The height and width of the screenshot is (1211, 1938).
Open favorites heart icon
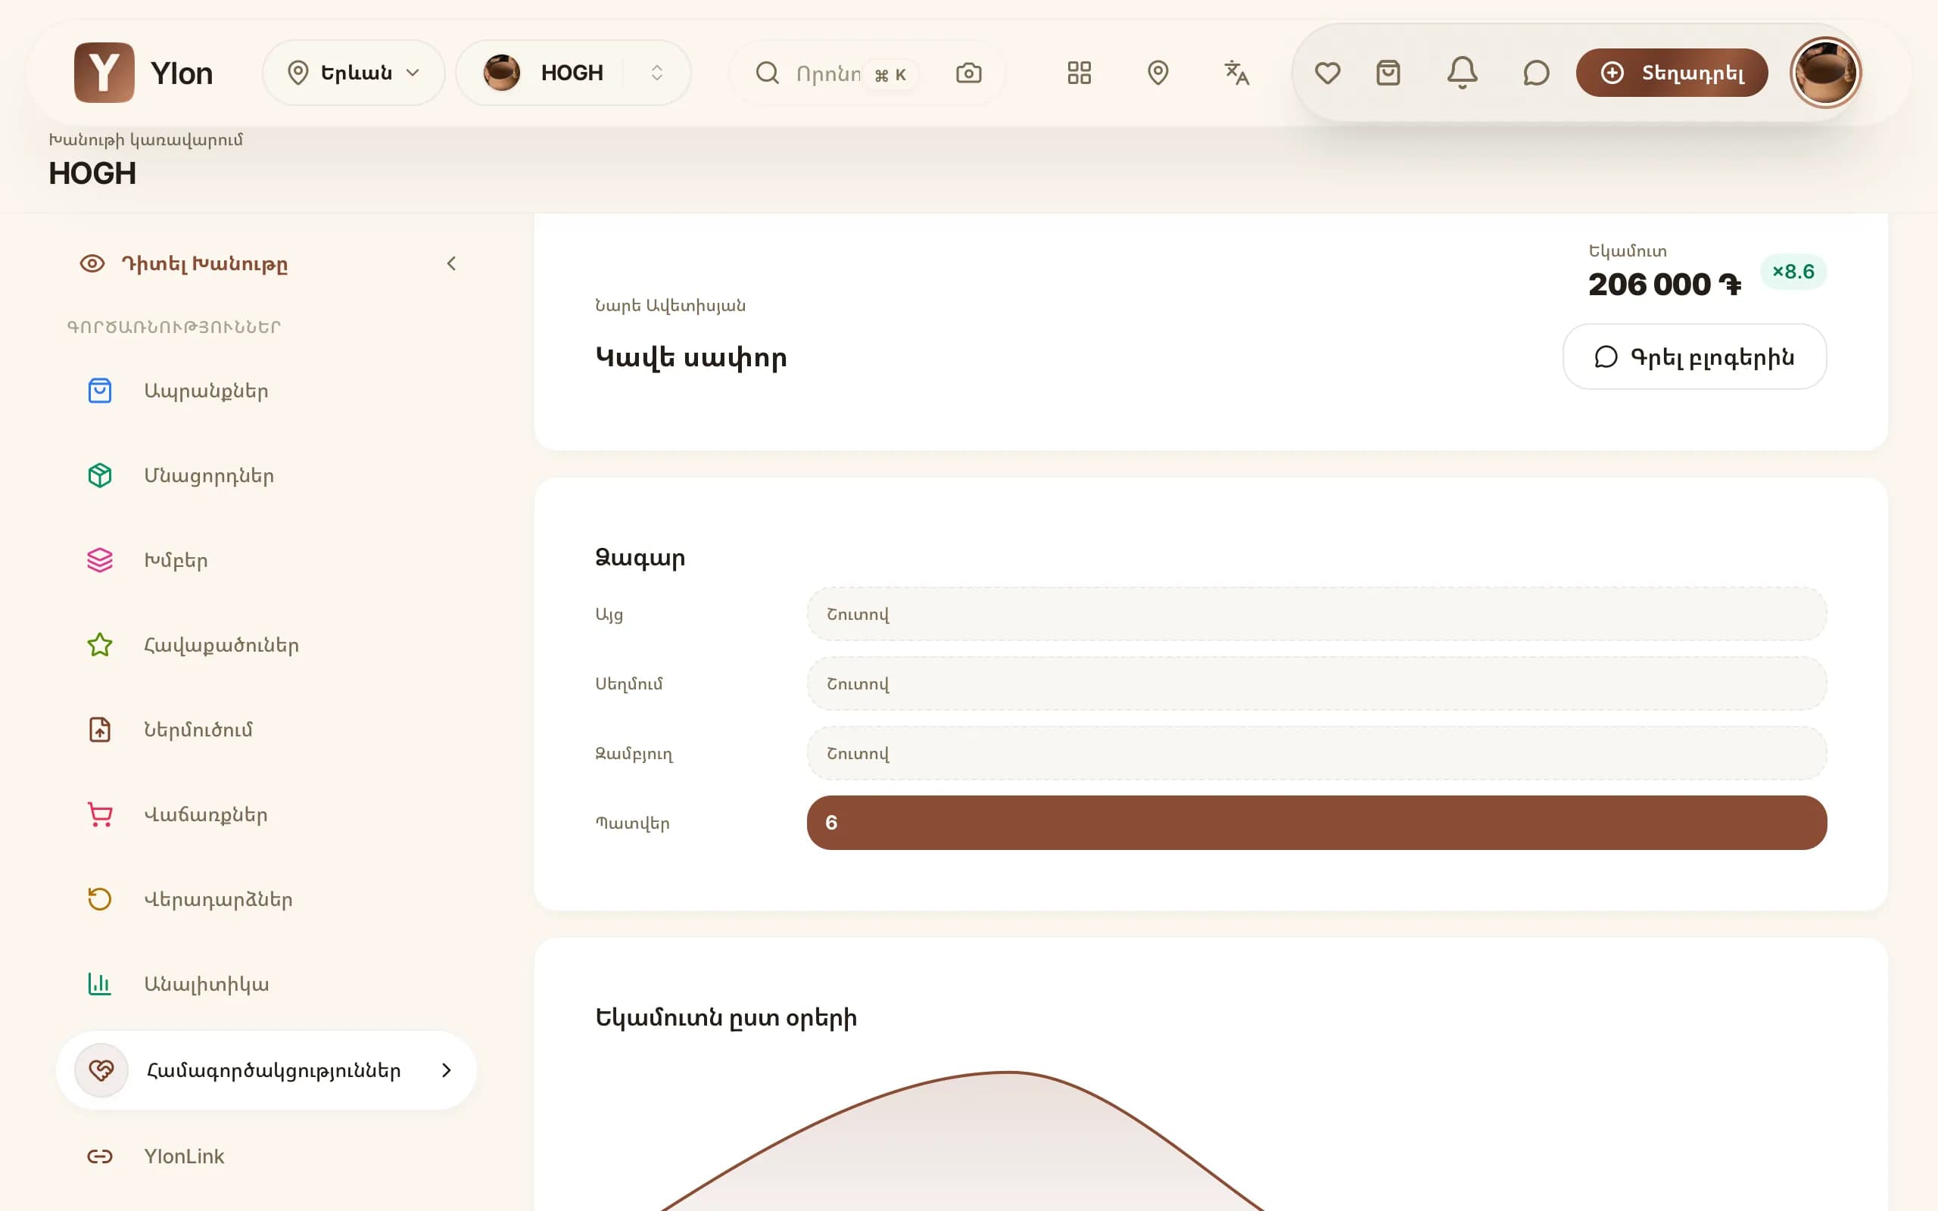point(1327,73)
